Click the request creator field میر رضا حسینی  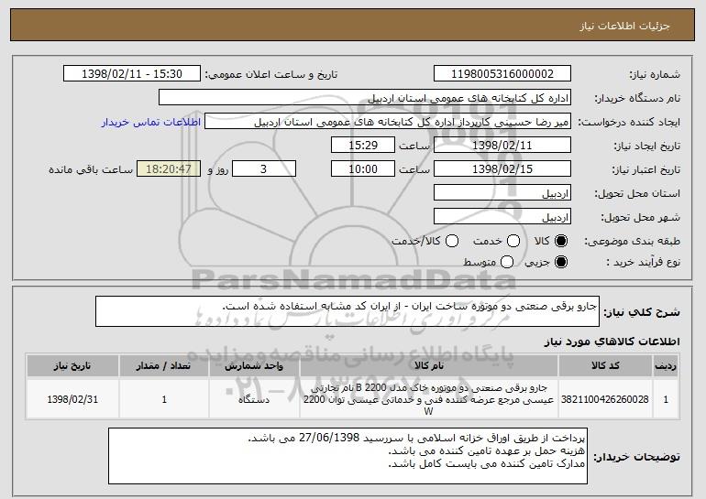pyautogui.click(x=388, y=122)
